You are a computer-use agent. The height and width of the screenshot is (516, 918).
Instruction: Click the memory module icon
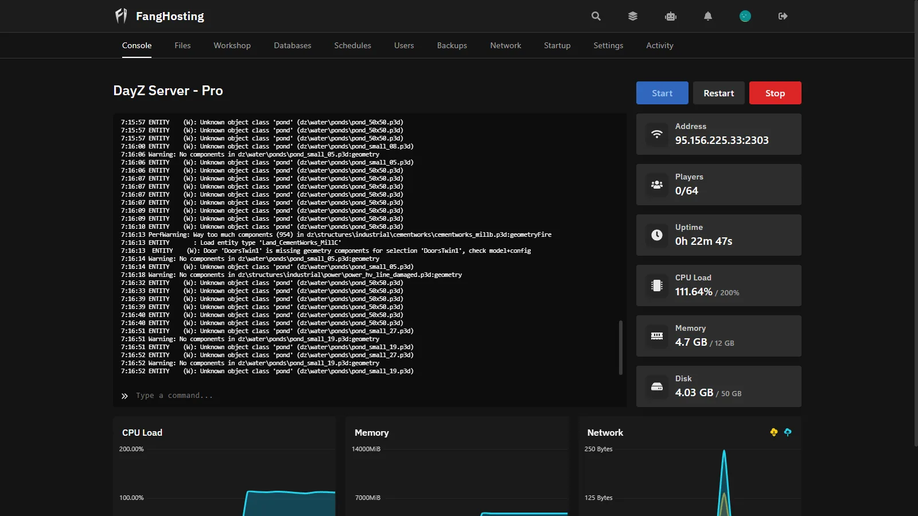coord(657,336)
